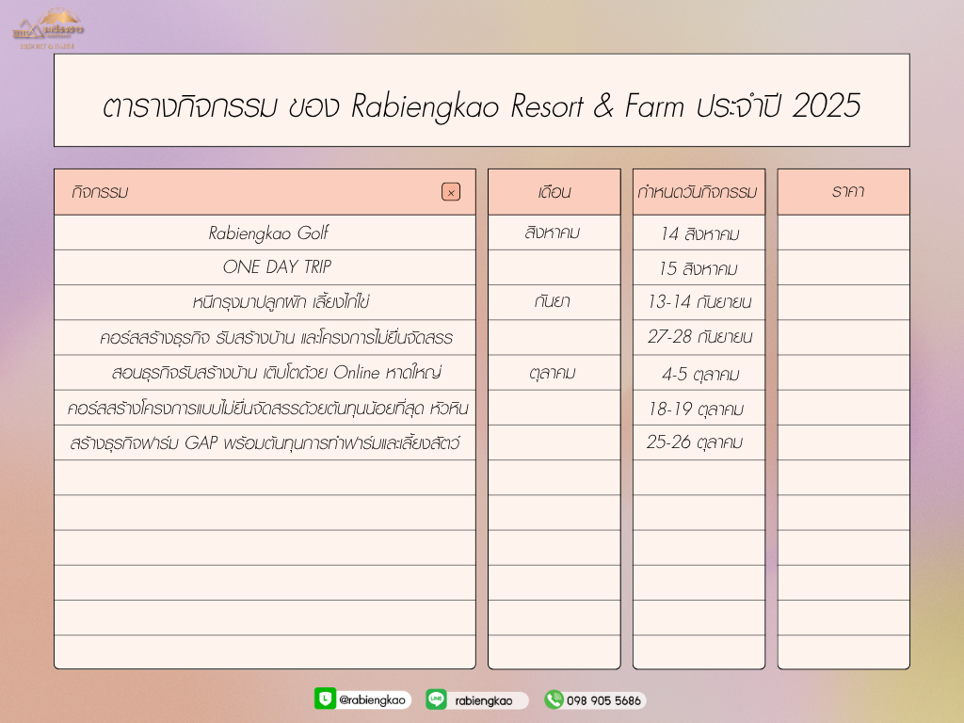The image size is (964, 723).
Task: Click the กิจกรรม column header
Action: pos(265,192)
